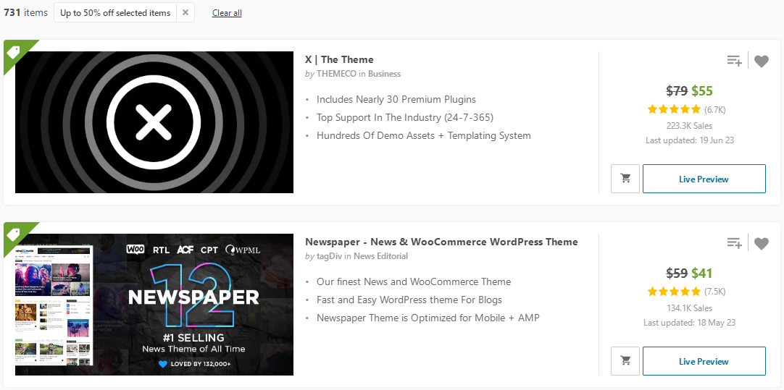This screenshot has width=784, height=390.
Task: Add X | The Theme to a collection
Action: [734, 61]
